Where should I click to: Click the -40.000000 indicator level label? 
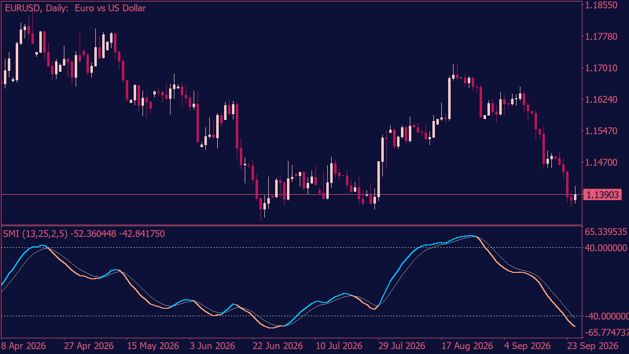(606, 316)
